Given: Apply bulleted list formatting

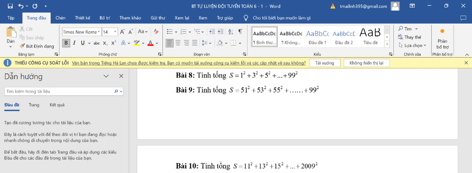Looking at the screenshot, I should pyautogui.click(x=170, y=32).
